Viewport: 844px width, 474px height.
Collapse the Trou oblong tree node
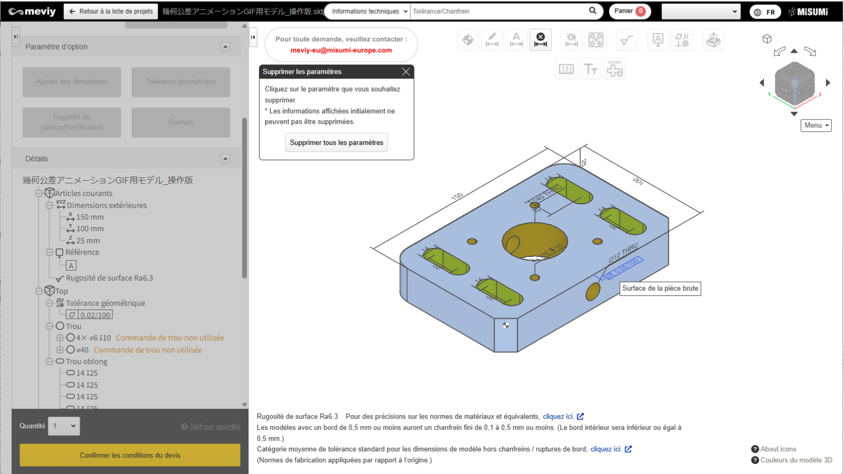[x=50, y=362]
